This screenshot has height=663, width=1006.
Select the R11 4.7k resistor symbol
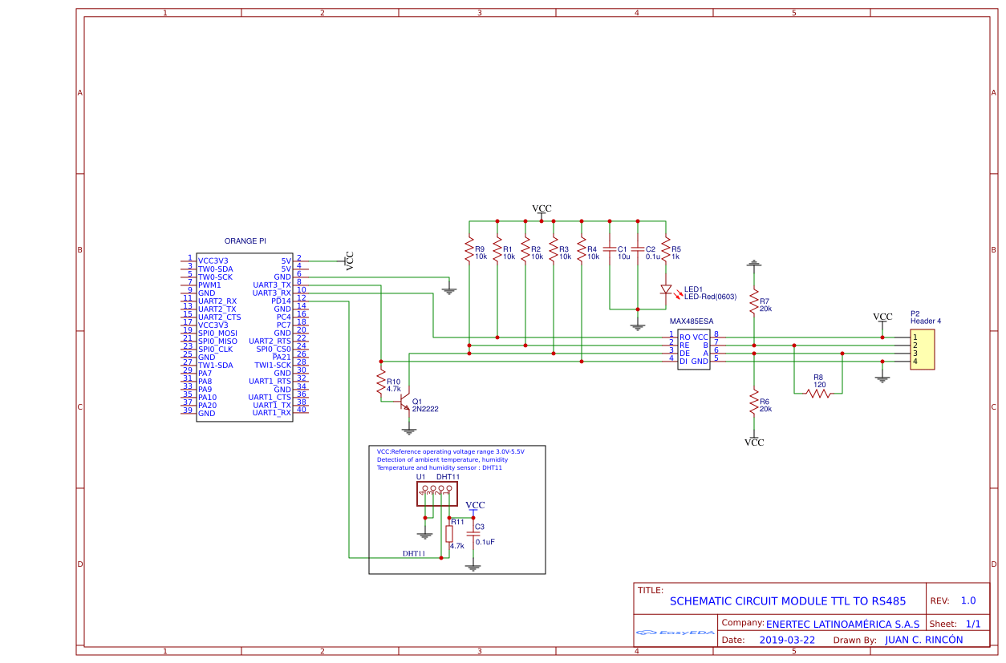pos(449,535)
